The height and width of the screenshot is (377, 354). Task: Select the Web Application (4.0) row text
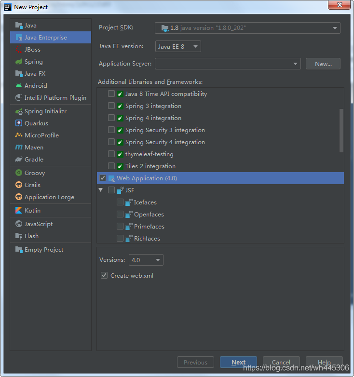(x=147, y=178)
